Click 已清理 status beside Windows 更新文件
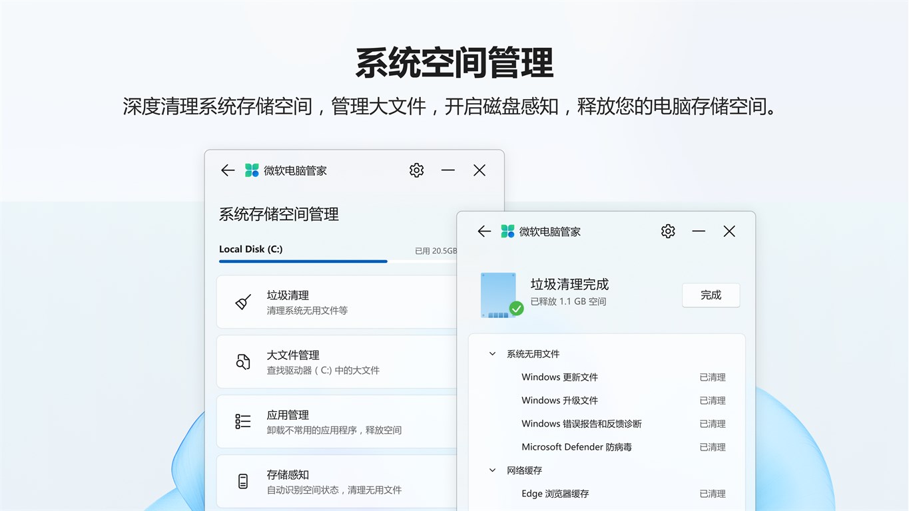The image size is (909, 511). pyautogui.click(x=713, y=377)
